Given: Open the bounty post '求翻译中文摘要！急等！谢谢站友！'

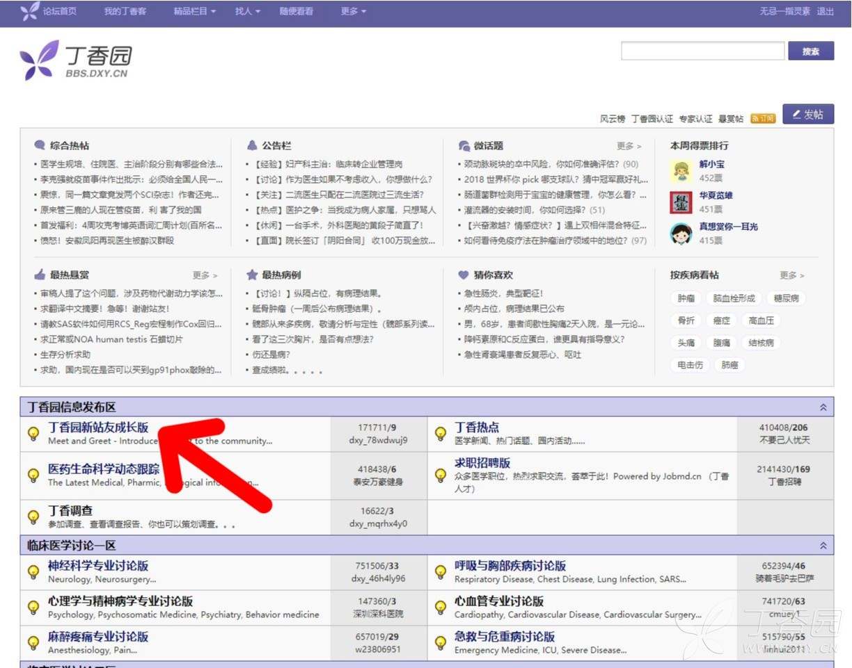Looking at the screenshot, I should coord(105,309).
